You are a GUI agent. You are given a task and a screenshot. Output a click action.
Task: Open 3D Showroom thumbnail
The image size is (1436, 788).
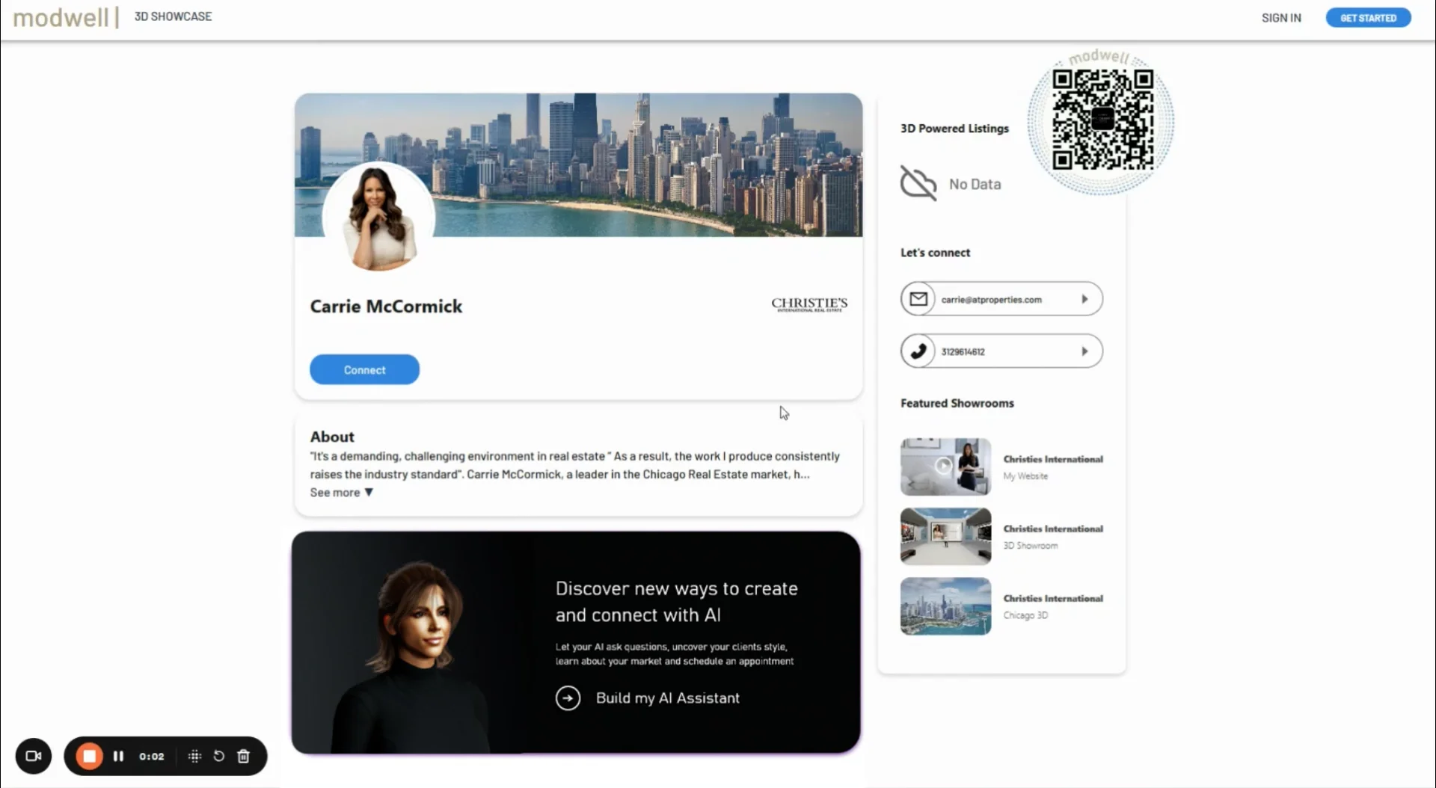pyautogui.click(x=945, y=536)
